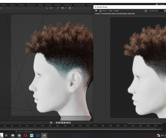Click the Blender logo in Render window title
The width and height of the screenshot is (166, 138).
[x=95, y=7]
